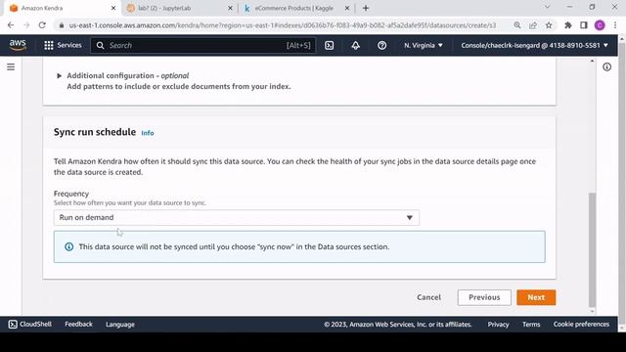Open the N. Virginia region selector

click(424, 45)
